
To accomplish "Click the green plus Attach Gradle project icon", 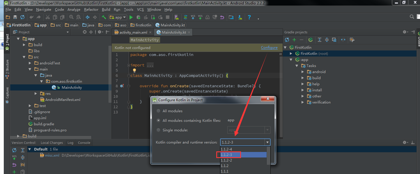I will point(294,40).
